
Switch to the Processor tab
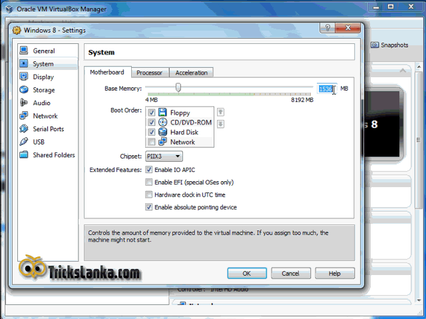pyautogui.click(x=149, y=73)
